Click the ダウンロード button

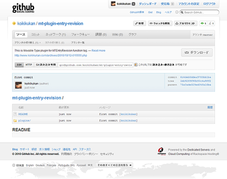tap(197, 53)
